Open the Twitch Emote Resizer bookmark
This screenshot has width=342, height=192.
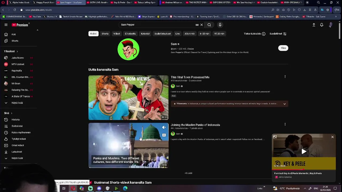point(71,17)
